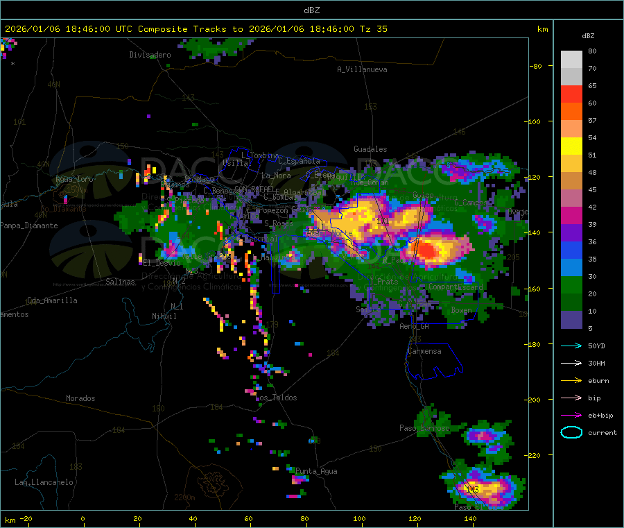Click the Agua_Toro map label
Screen dimensions: 624x528
pyautogui.click(x=74, y=179)
